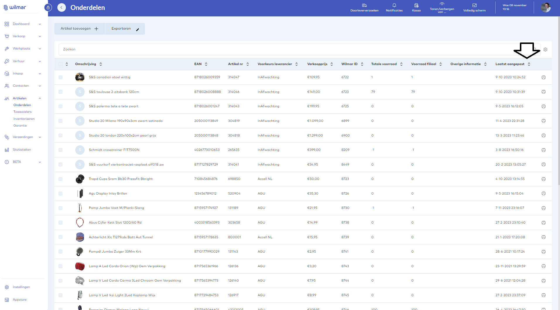
Task: Select the checkbox for Agu Display Inlay Brillen
Action: click(x=61, y=193)
